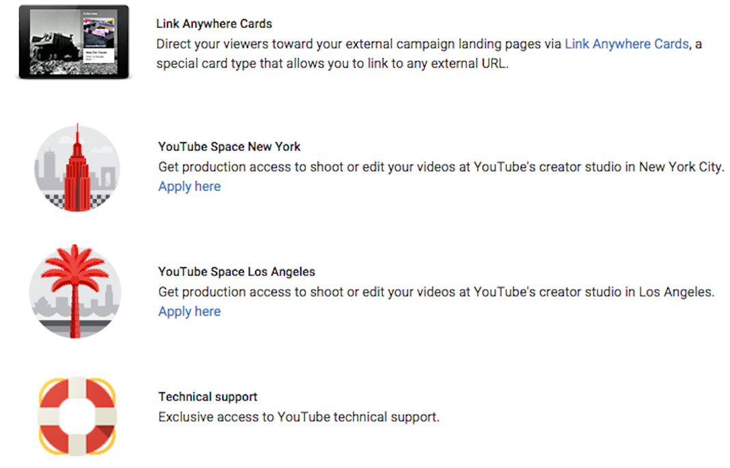Click Apply here for YouTube Space Los Angeles

point(189,312)
